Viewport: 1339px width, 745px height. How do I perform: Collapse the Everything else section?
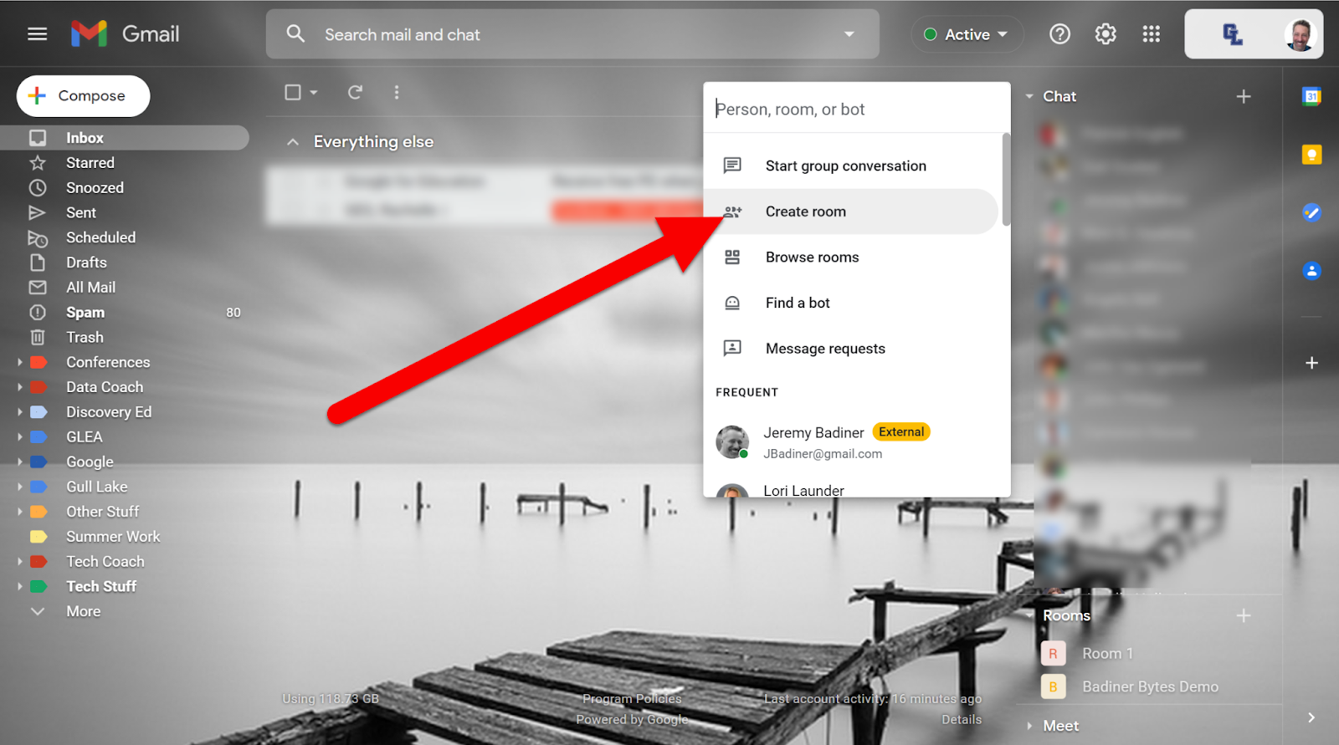[292, 142]
